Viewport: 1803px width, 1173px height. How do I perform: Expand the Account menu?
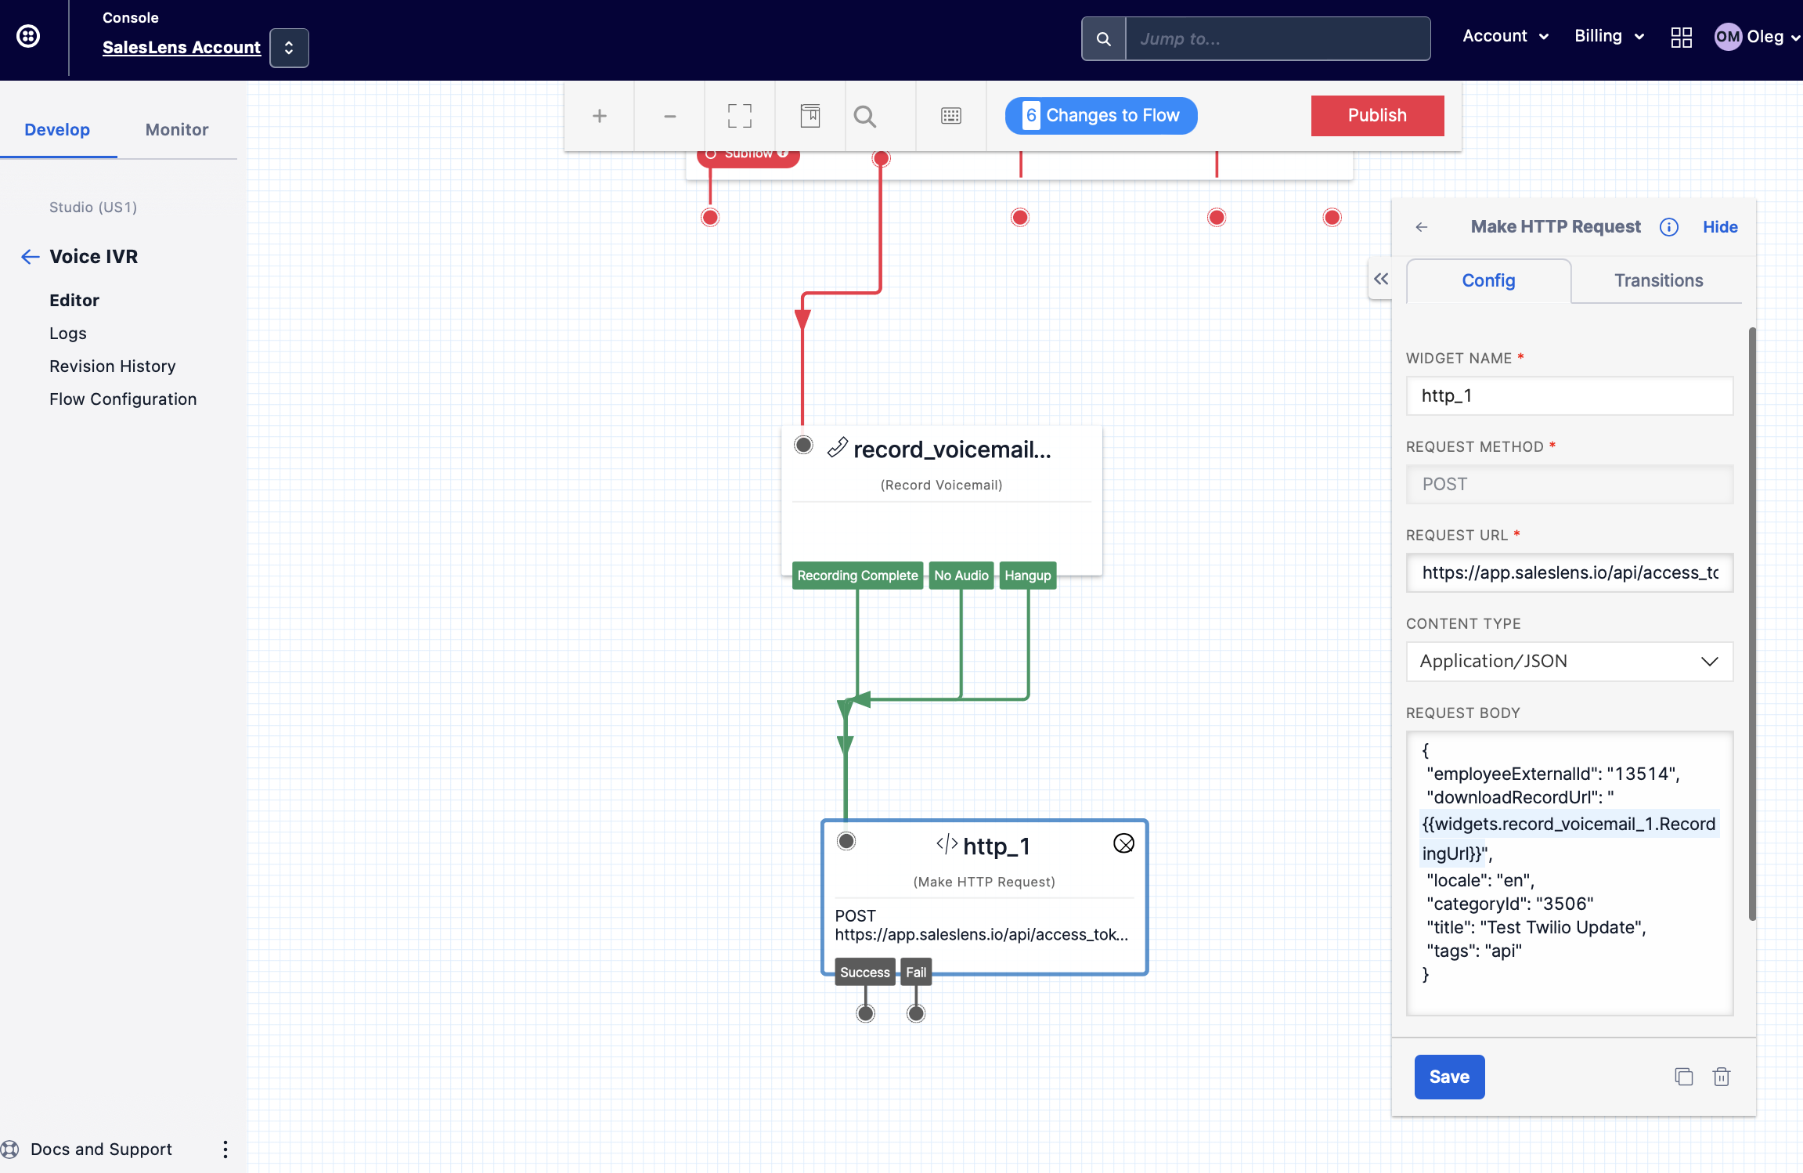1504,36
